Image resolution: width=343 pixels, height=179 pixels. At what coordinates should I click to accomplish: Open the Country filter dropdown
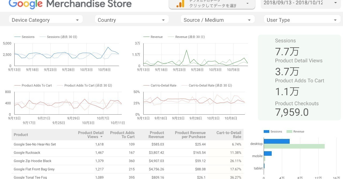click(x=132, y=20)
